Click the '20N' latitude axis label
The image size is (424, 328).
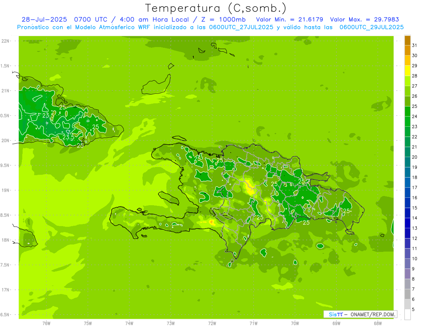click(x=6, y=140)
